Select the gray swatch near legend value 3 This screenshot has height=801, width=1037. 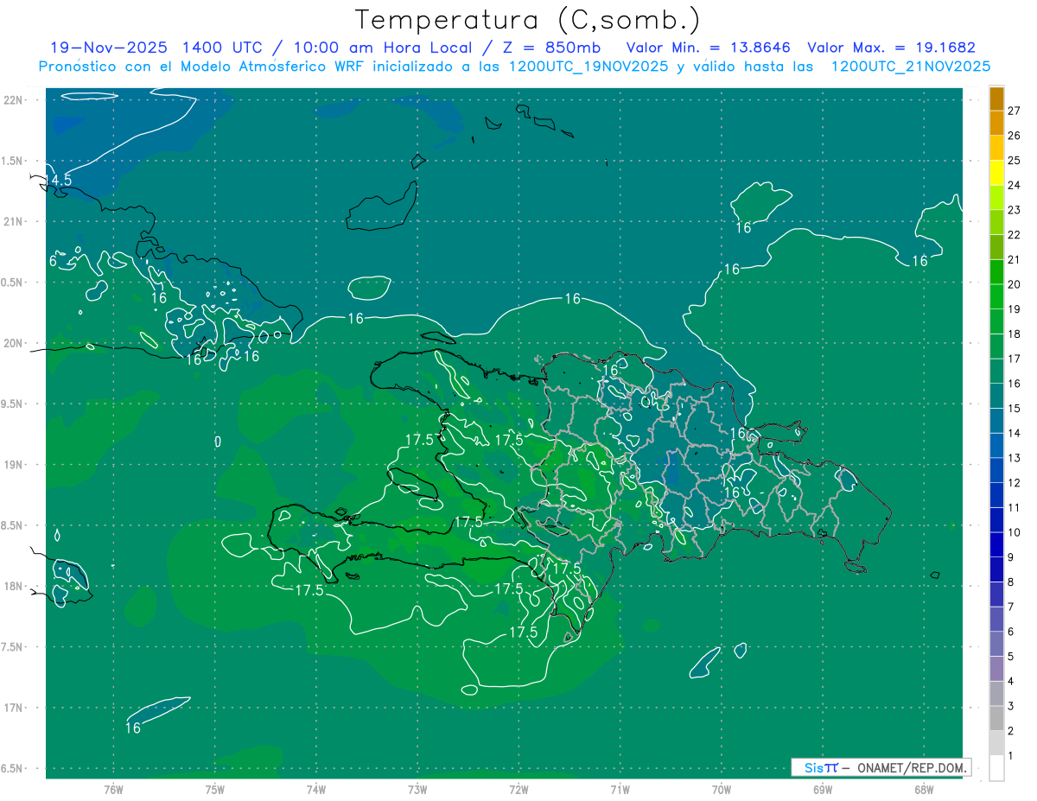click(996, 718)
